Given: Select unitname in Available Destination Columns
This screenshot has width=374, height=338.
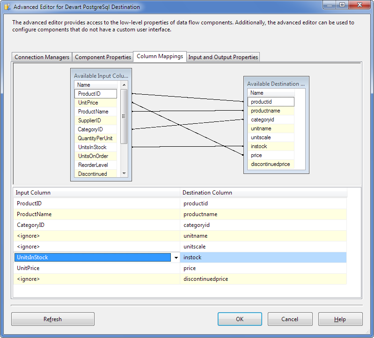Looking at the screenshot, I should 261,128.
